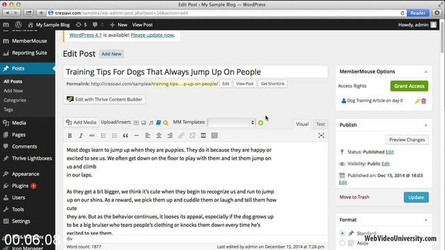This screenshot has height=250, width=445.
Task: Switch to the Text editor tab
Action: [x=321, y=124]
